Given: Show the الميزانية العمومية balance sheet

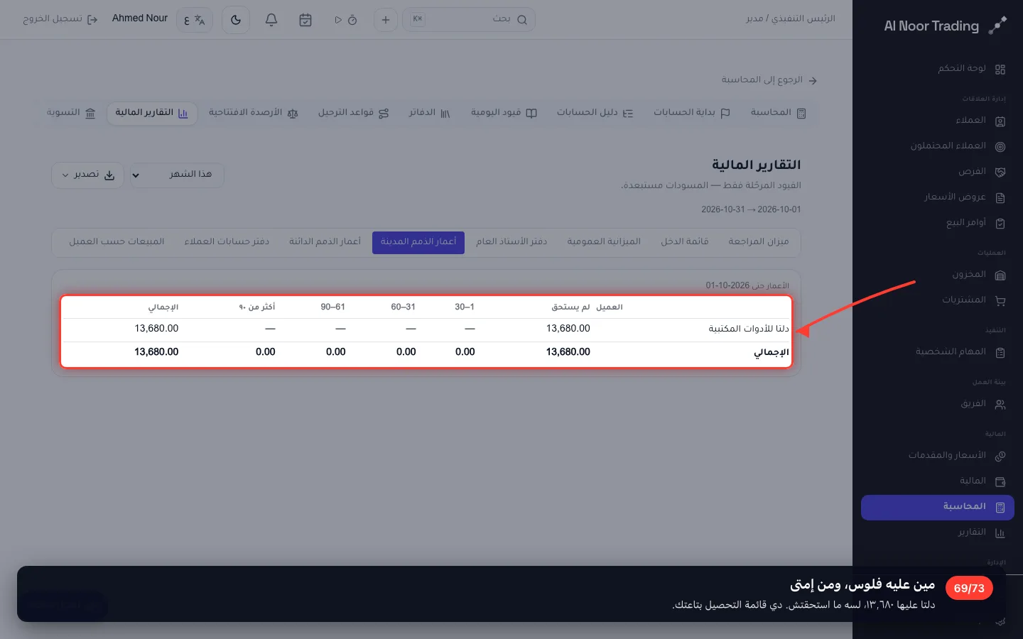Looking at the screenshot, I should (604, 242).
